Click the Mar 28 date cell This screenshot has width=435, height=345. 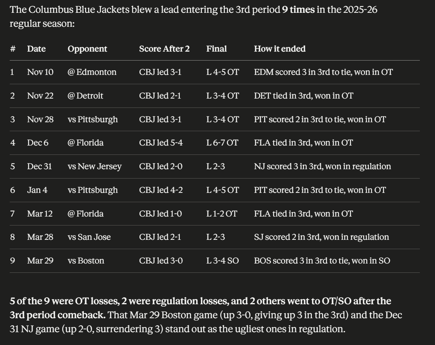pyautogui.click(x=40, y=237)
